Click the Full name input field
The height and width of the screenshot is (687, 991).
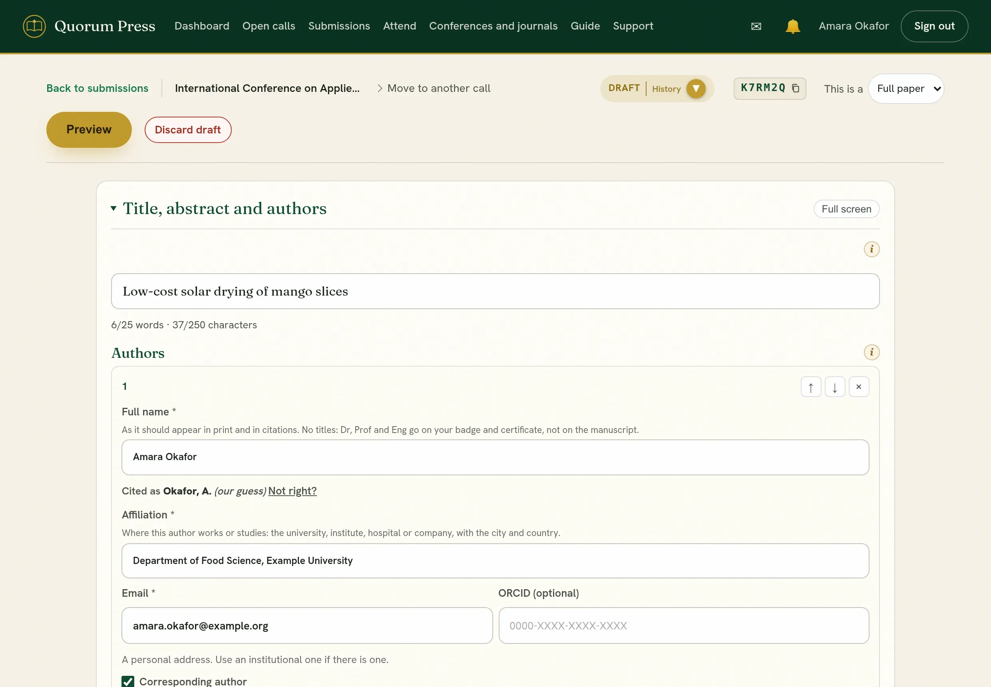(495, 457)
